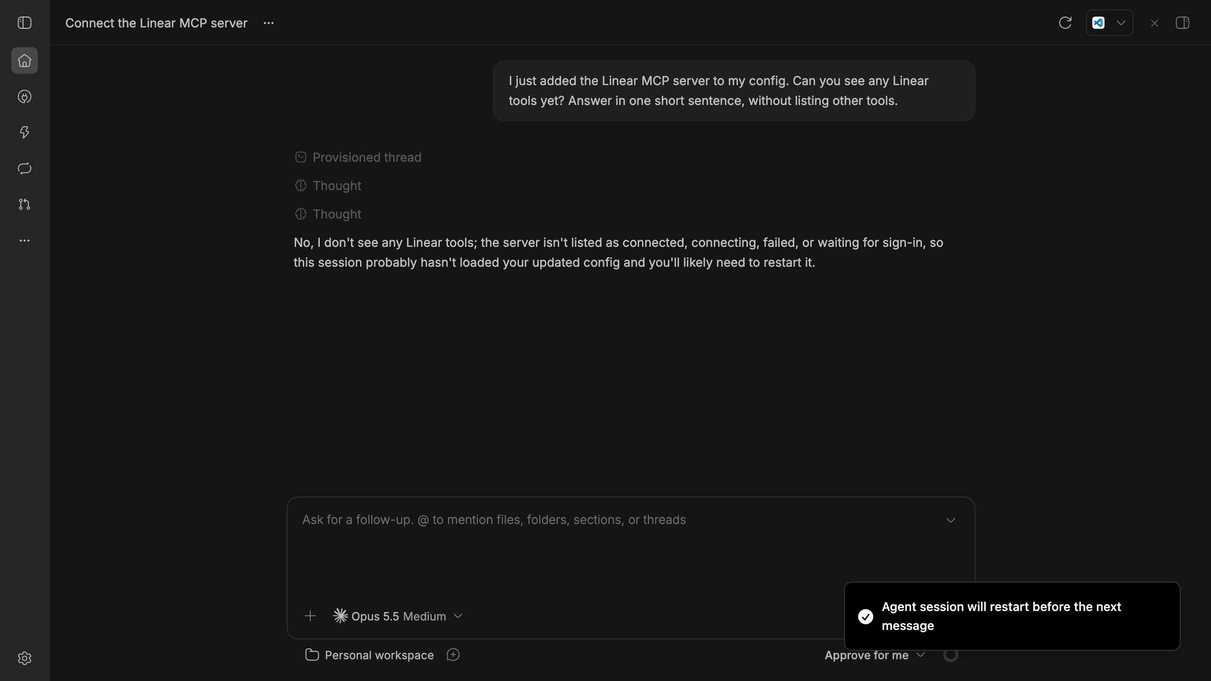Toggle the left sidebar panel icon
The width and height of the screenshot is (1211, 681).
[25, 23]
